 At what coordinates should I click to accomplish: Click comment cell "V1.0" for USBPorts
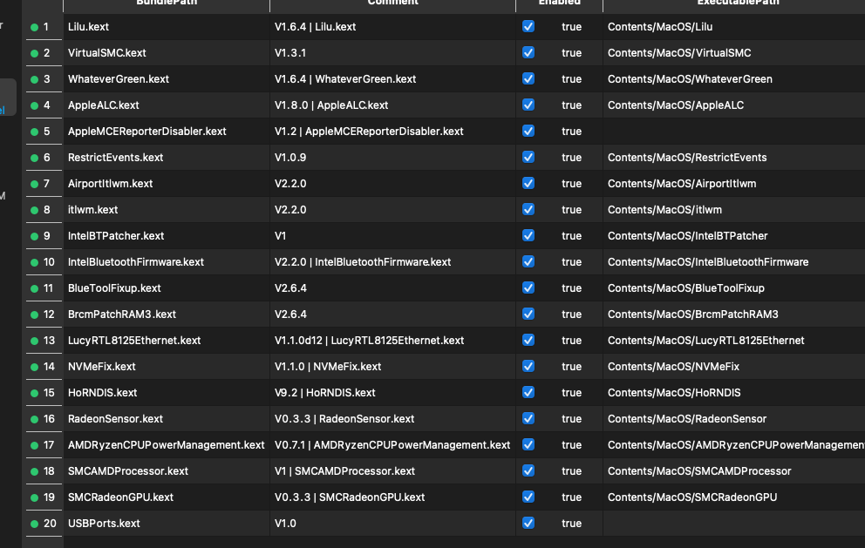tap(392, 524)
